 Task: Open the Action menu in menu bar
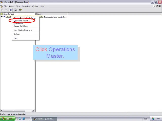[11, 6]
